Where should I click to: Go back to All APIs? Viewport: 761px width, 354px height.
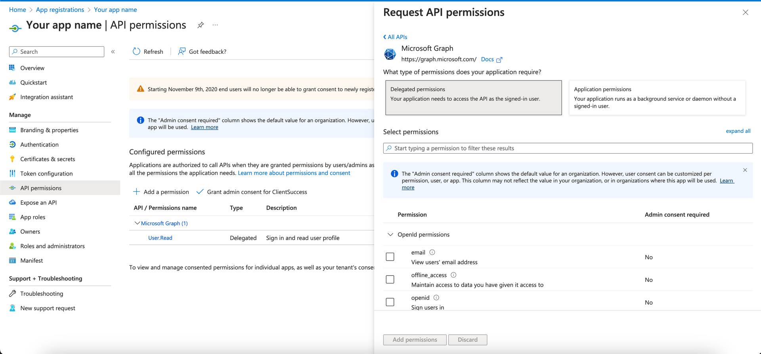[x=395, y=37]
